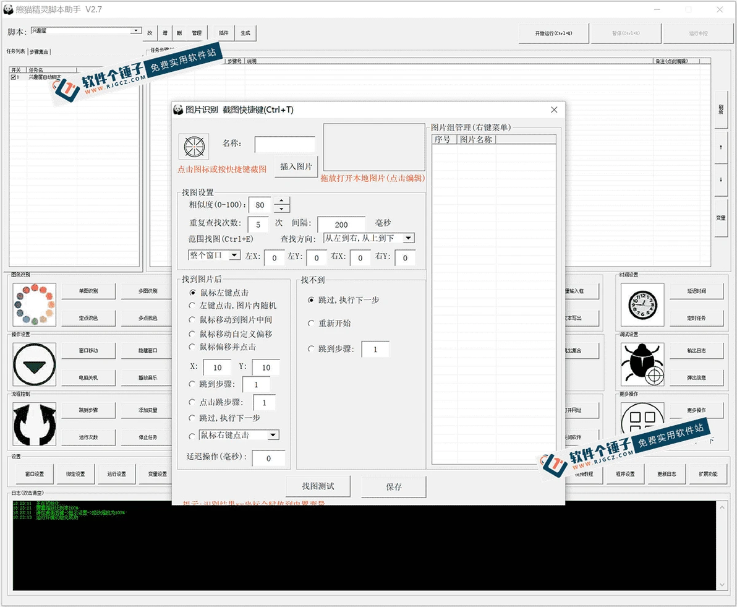Click the 延迟操作(毫秒) input field
The height and width of the screenshot is (607, 737).
click(x=268, y=458)
